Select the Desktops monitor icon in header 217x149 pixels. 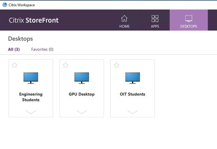tap(189, 19)
